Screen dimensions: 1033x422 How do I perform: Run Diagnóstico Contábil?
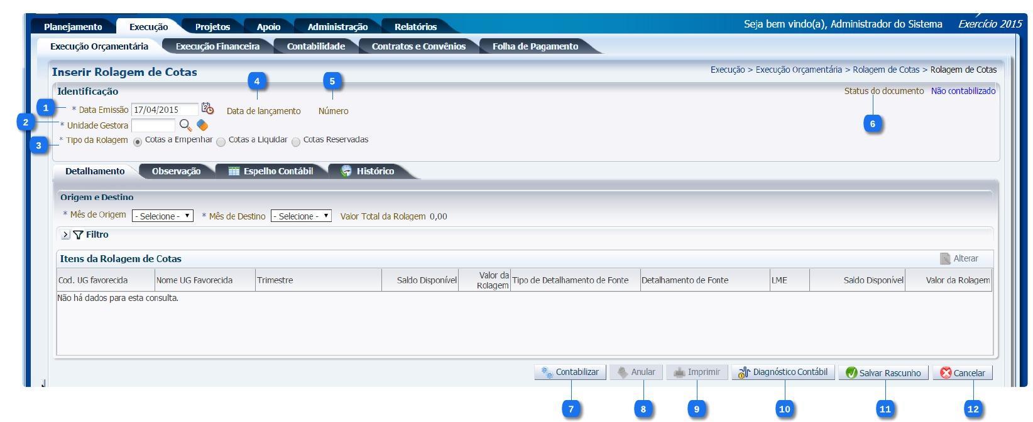coord(783,372)
